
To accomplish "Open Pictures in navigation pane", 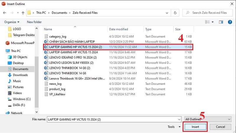I will 18,87.
